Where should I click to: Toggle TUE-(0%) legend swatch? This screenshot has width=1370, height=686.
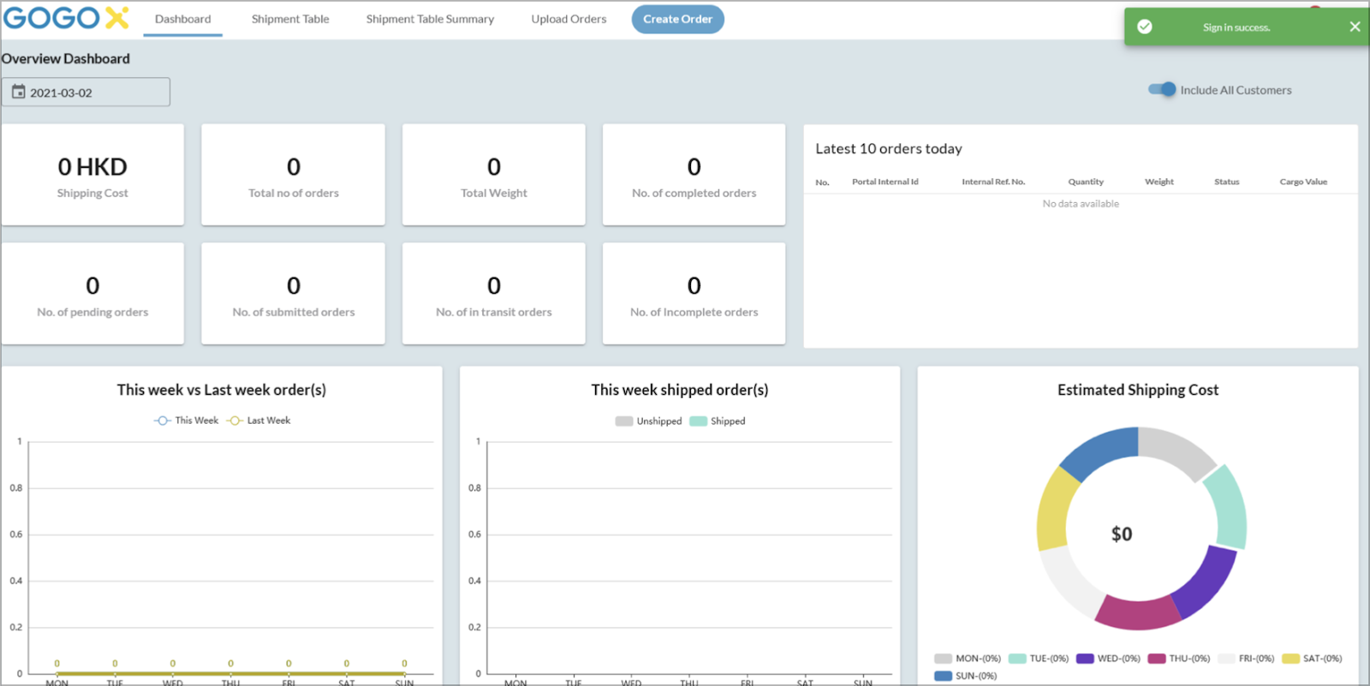point(1017,659)
